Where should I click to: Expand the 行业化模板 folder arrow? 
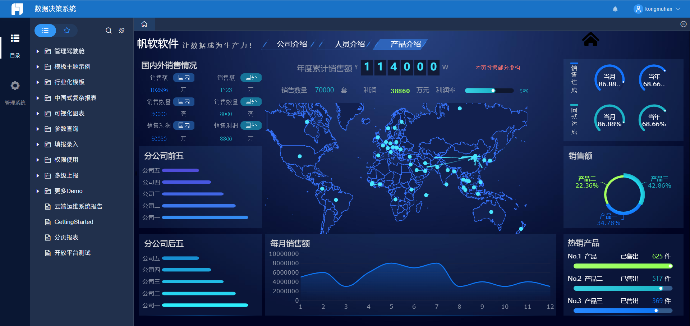(38, 82)
